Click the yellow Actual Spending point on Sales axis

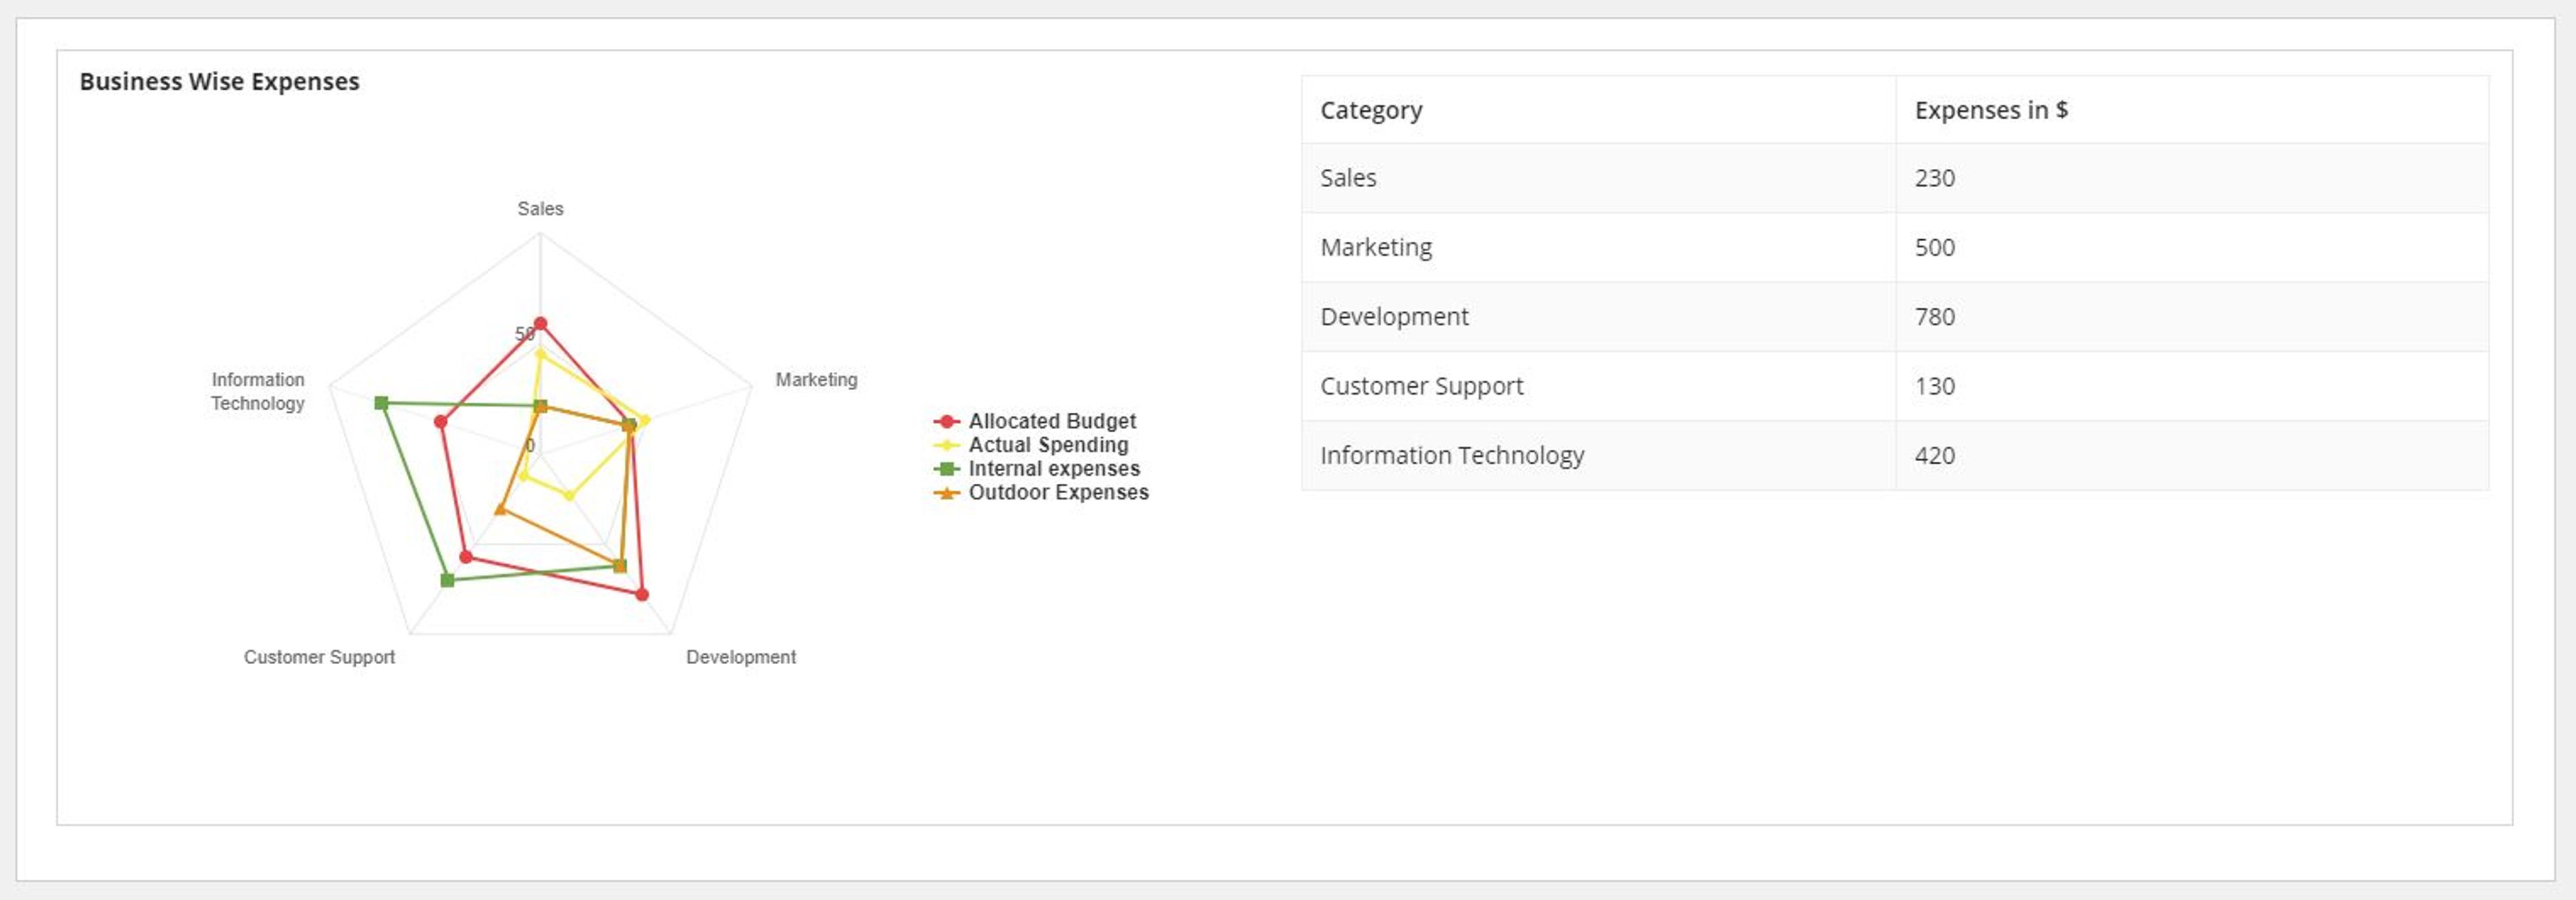540,354
